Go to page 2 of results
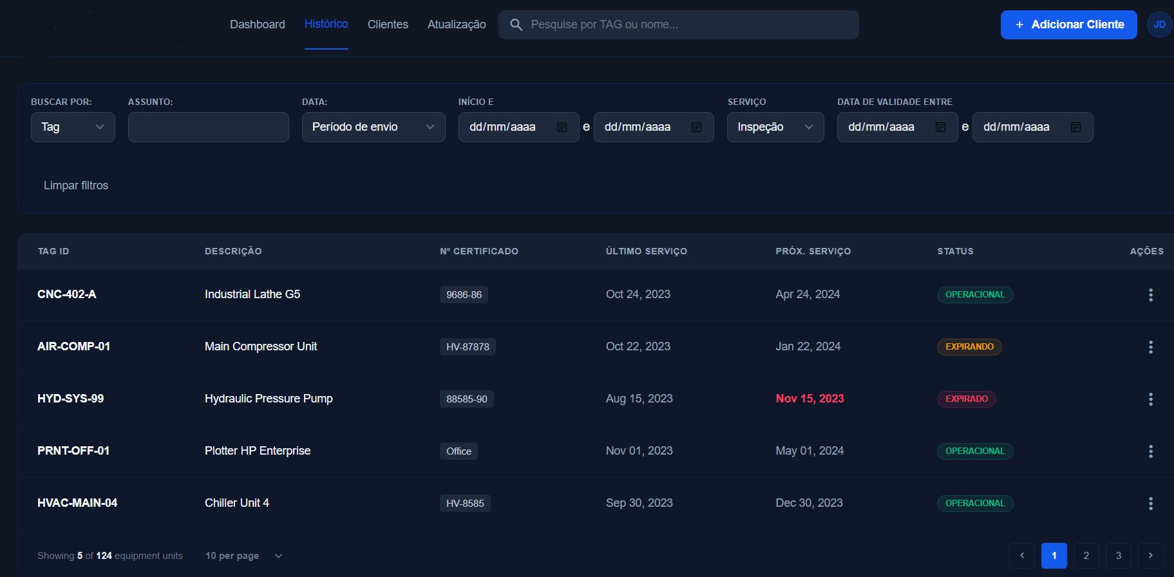This screenshot has height=577, width=1174. (1086, 556)
